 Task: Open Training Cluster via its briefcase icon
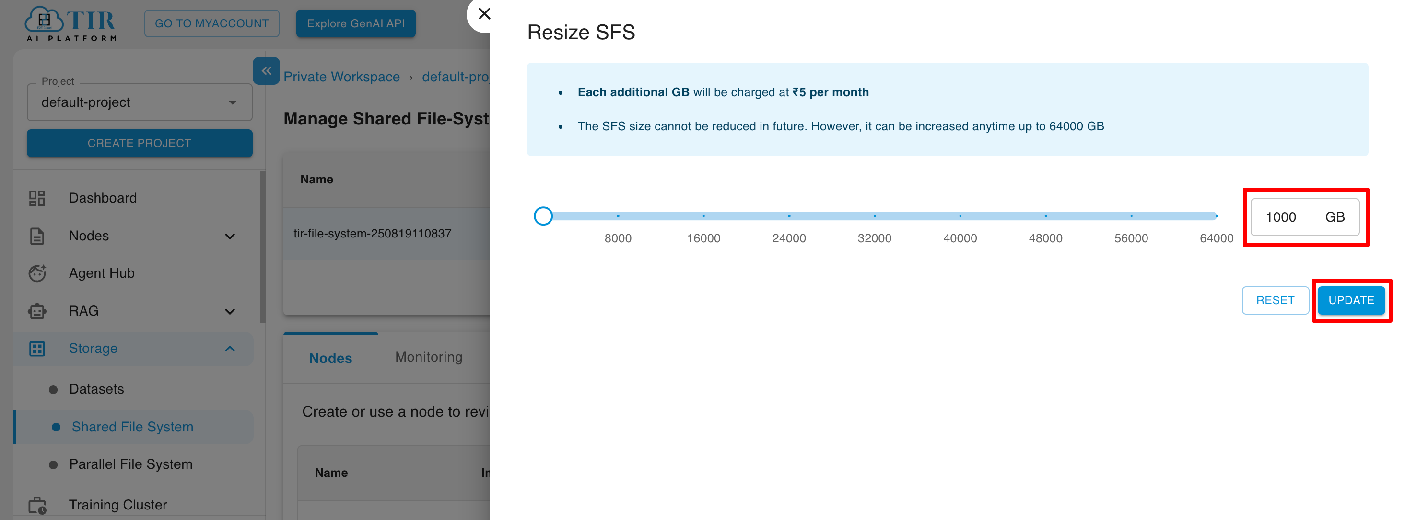tap(36, 504)
